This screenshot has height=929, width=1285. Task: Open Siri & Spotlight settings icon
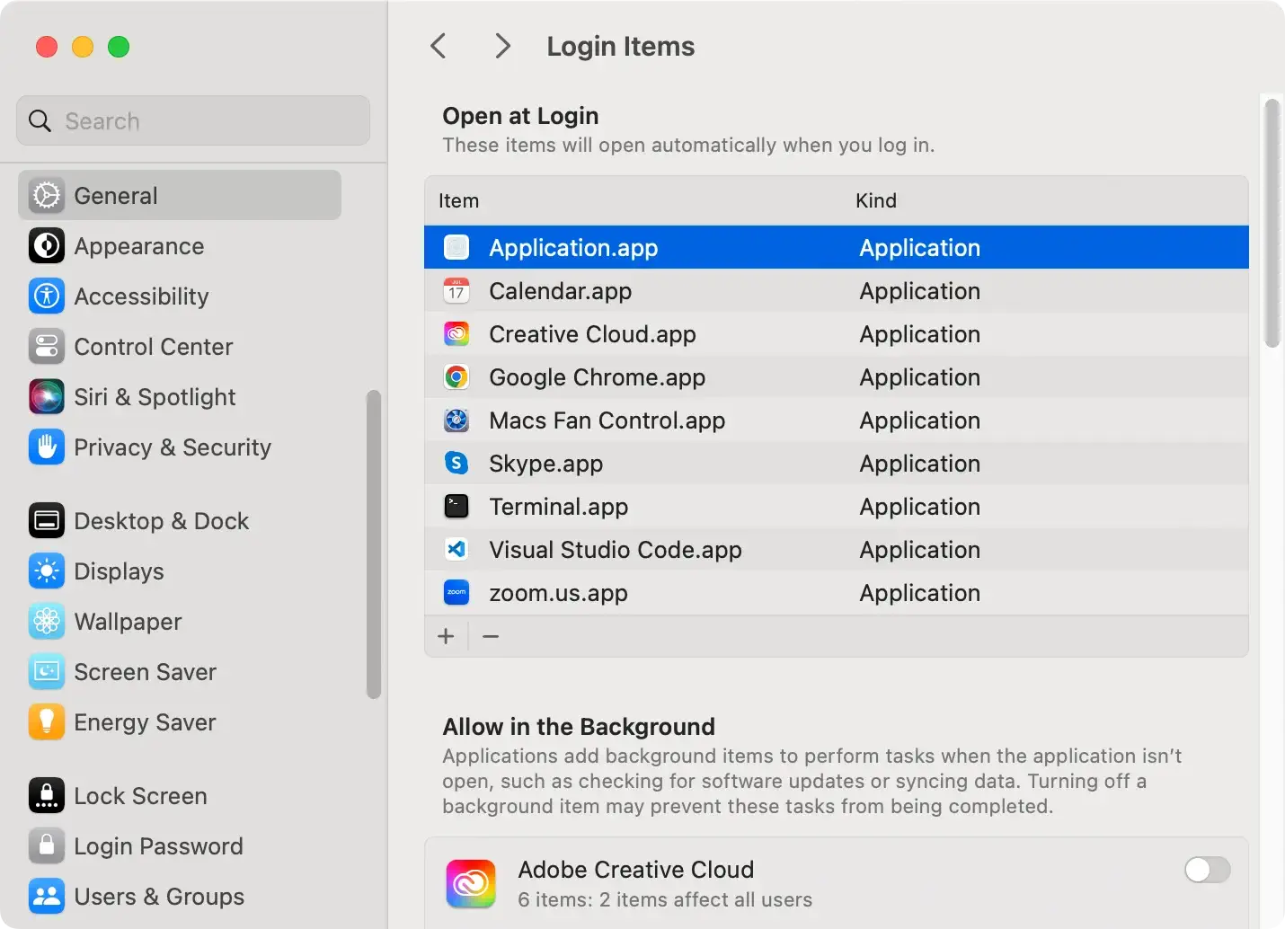coord(46,397)
